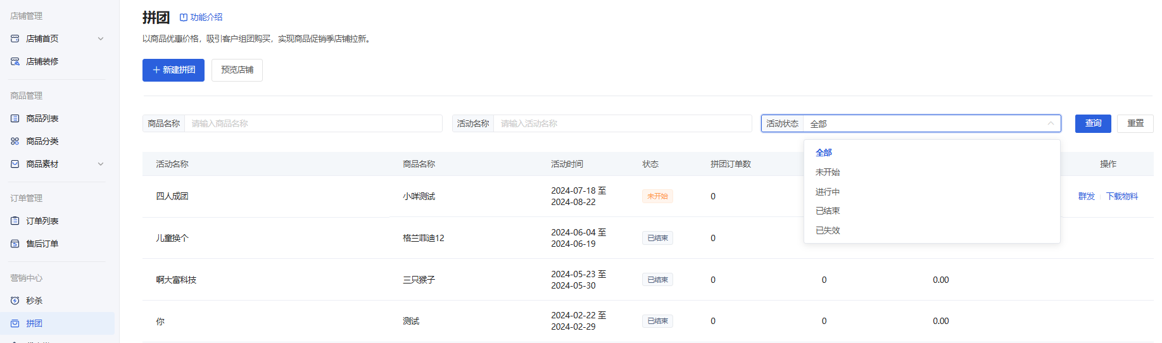Click product name 格兰菲迪12
1162x343 pixels.
[x=424, y=238]
